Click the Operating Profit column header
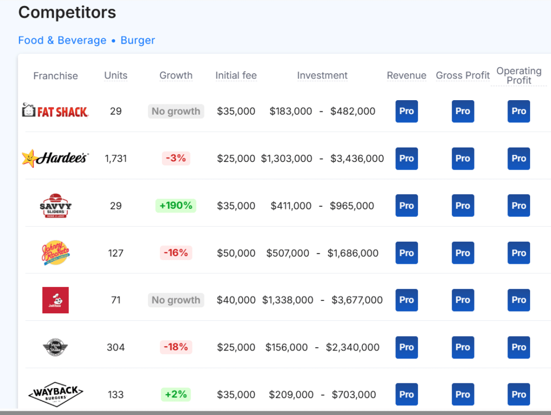The width and height of the screenshot is (551, 415). (x=519, y=75)
